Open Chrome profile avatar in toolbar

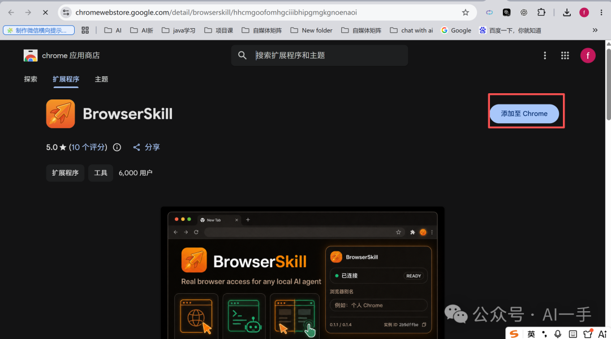[x=584, y=12]
